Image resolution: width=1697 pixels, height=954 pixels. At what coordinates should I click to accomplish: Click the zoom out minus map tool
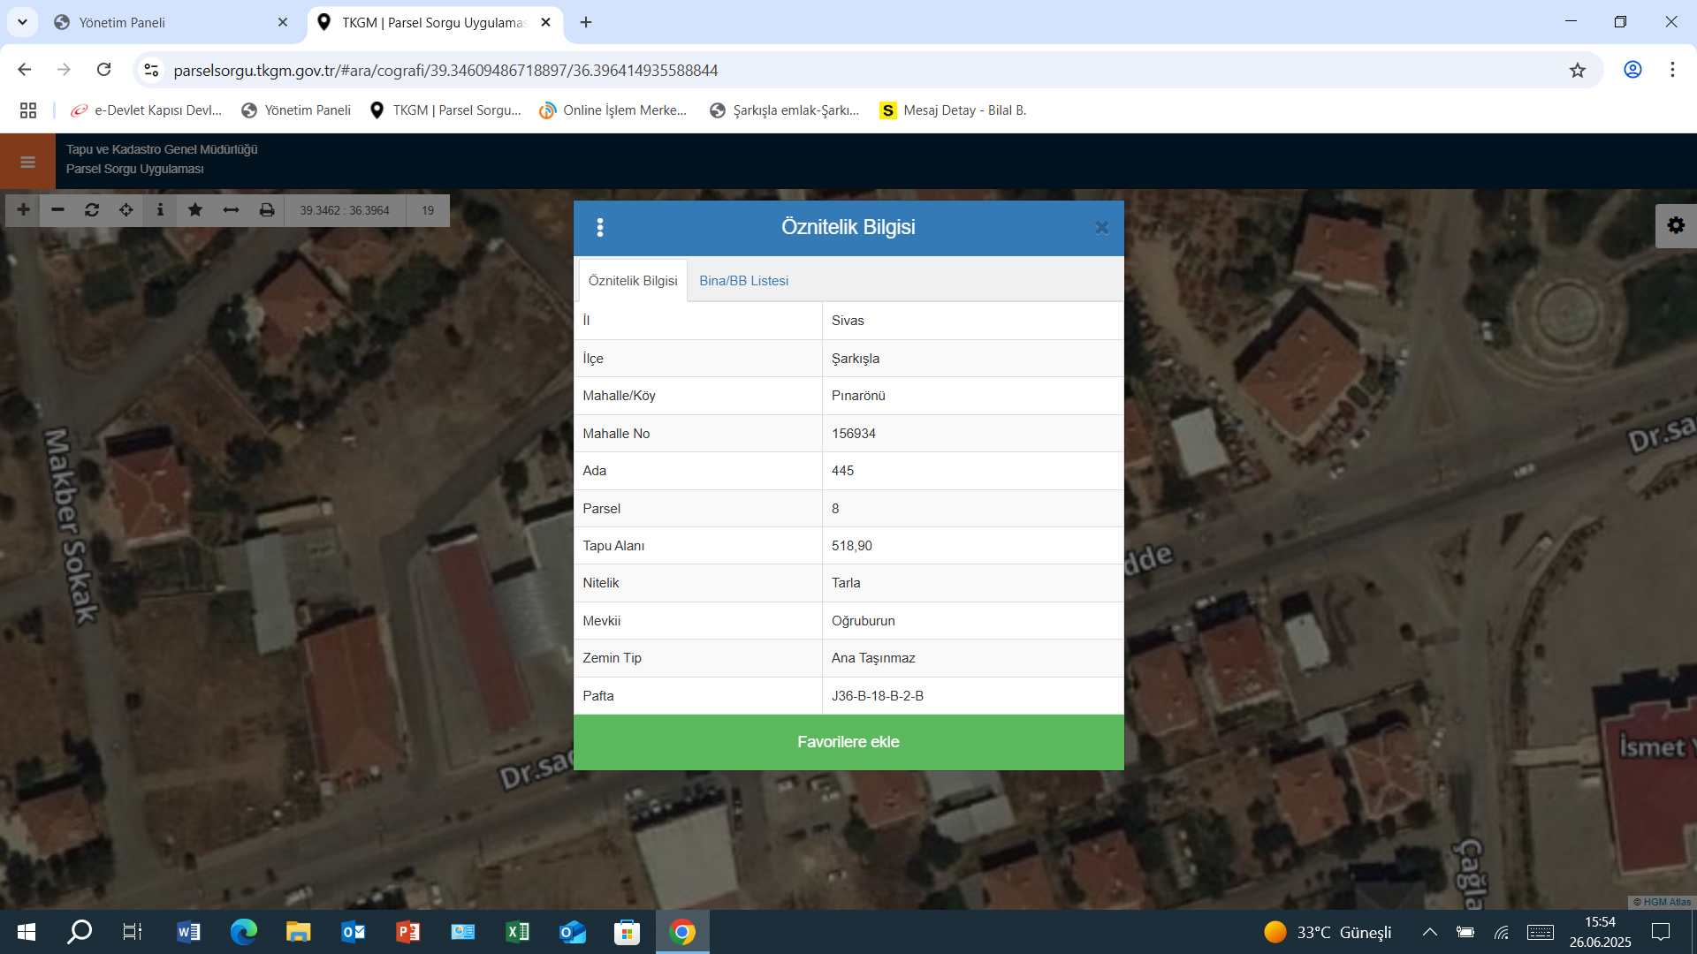[57, 210]
